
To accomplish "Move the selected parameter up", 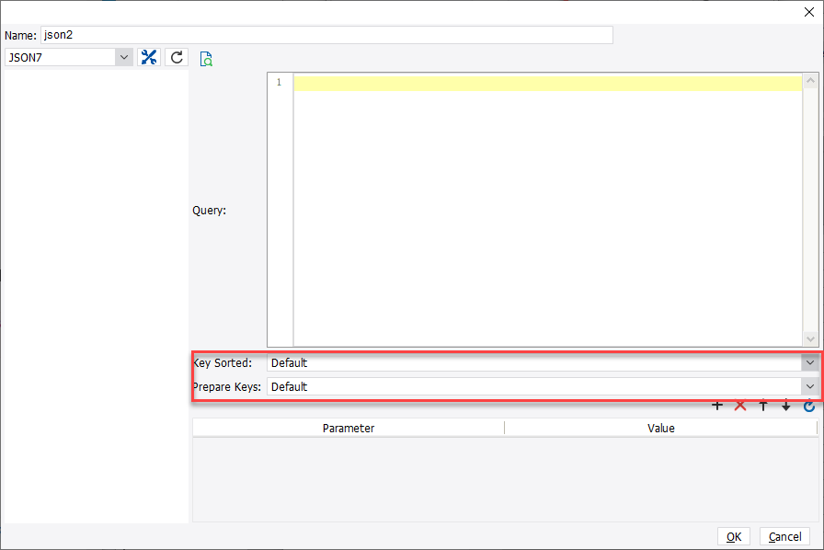I will tap(762, 405).
